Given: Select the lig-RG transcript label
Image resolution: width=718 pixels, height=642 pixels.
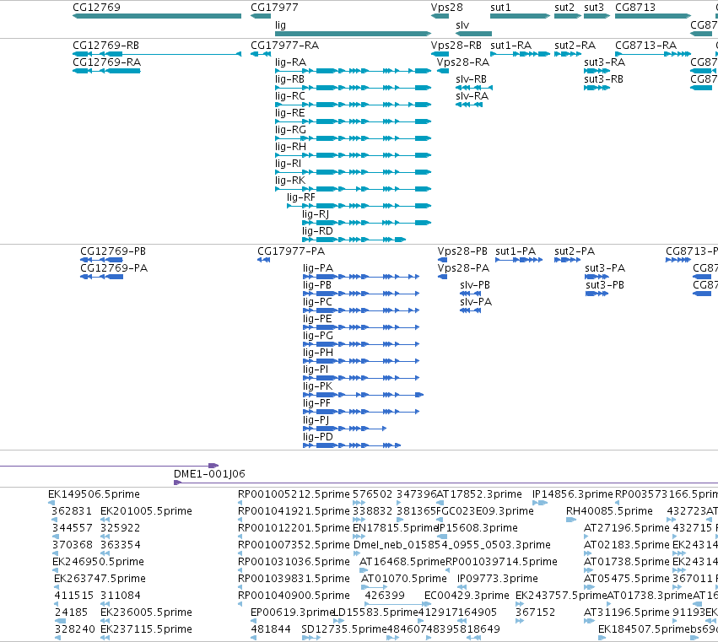Looking at the screenshot, I should tap(291, 130).
